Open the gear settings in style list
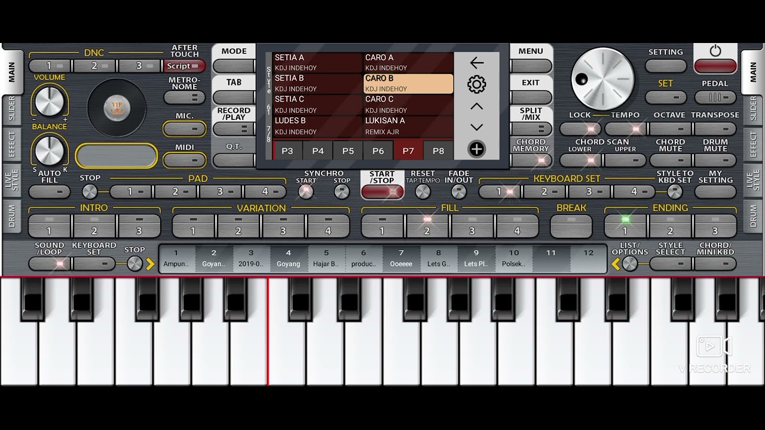This screenshot has width=765, height=430. click(476, 84)
